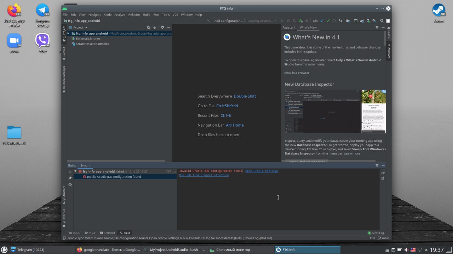
Task: Toggle the Gradle side tool window
Action: (x=389, y=32)
